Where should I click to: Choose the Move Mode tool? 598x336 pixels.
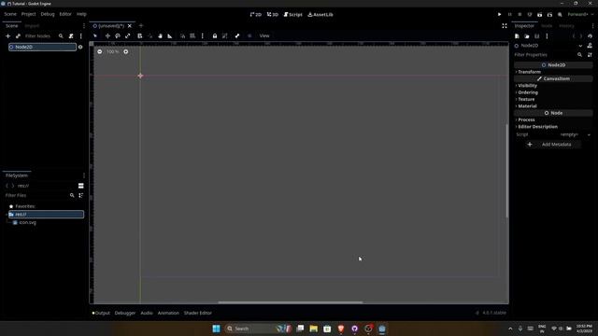point(107,35)
